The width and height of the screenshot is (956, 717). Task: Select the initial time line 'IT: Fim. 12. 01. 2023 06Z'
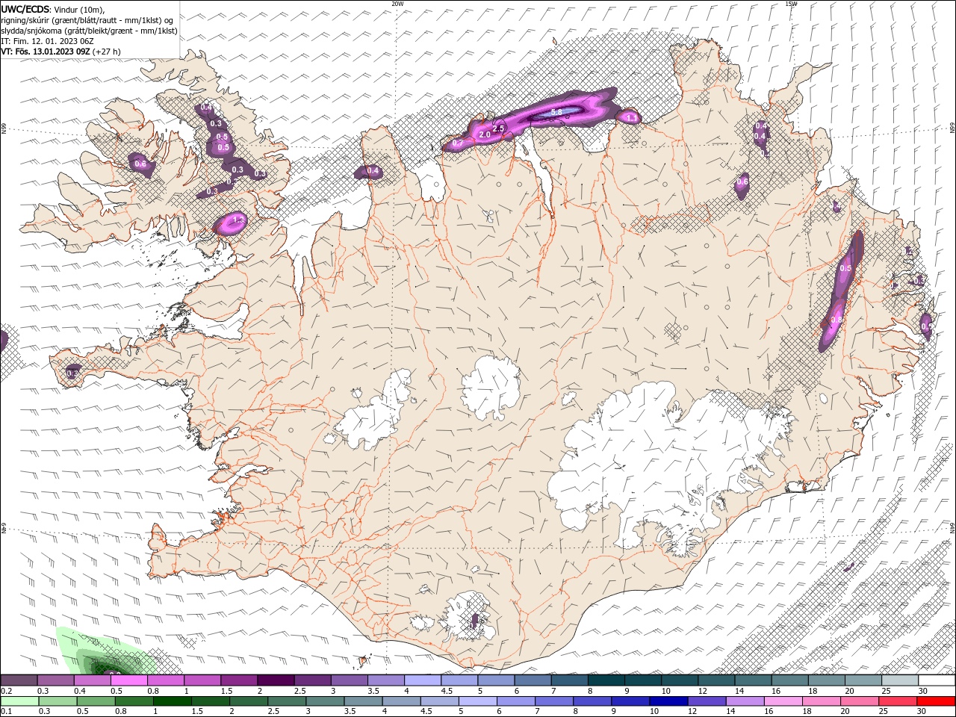(47, 41)
